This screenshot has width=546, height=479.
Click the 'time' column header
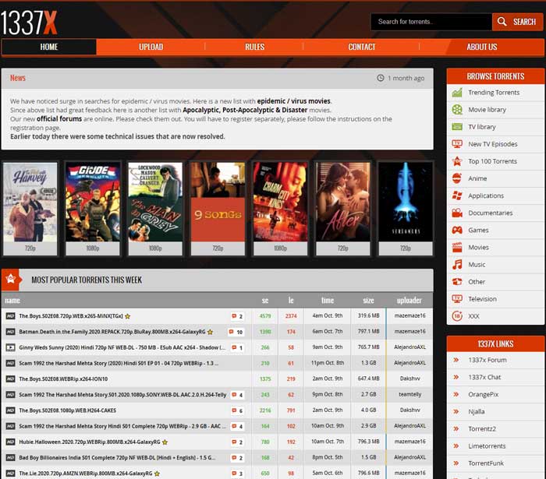[328, 301]
